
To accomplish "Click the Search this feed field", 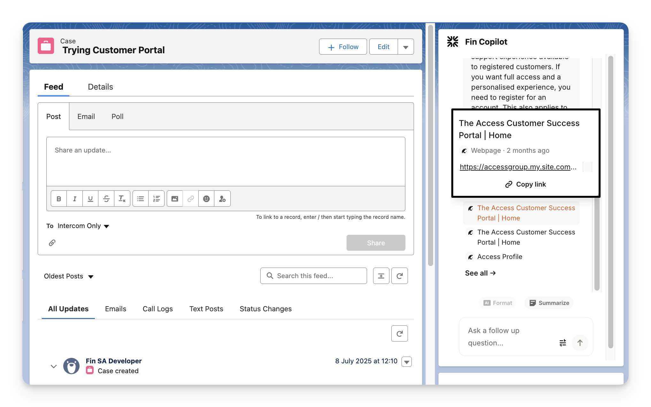I will point(313,276).
